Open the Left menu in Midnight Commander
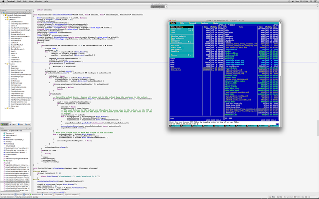The image size is (319, 199). [x=173, y=23]
